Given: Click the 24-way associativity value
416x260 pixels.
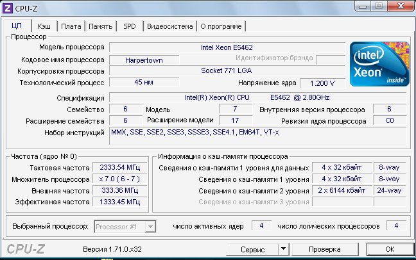Looking at the screenshot, I should pos(390,190).
